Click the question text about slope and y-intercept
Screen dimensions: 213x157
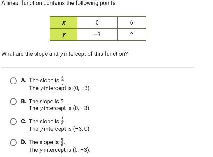(64, 54)
